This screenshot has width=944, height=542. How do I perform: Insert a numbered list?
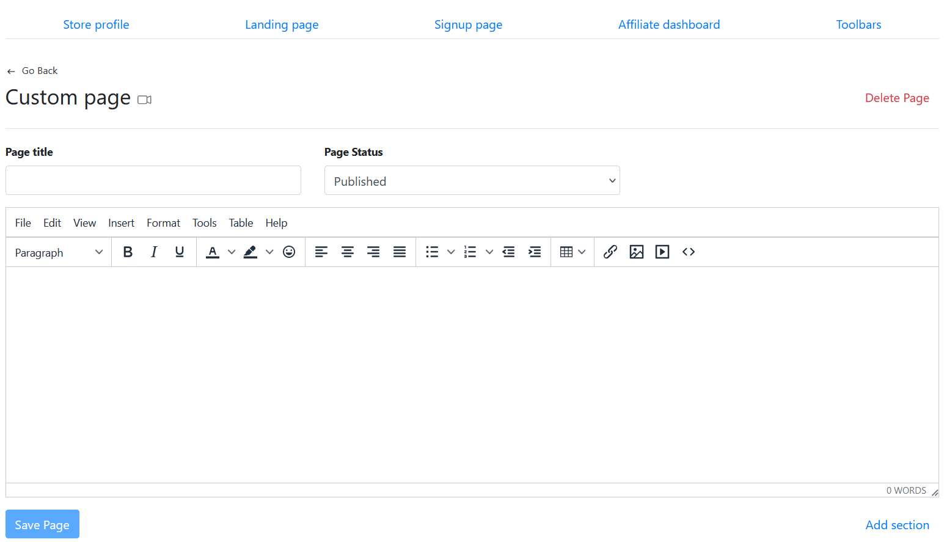[x=470, y=252]
